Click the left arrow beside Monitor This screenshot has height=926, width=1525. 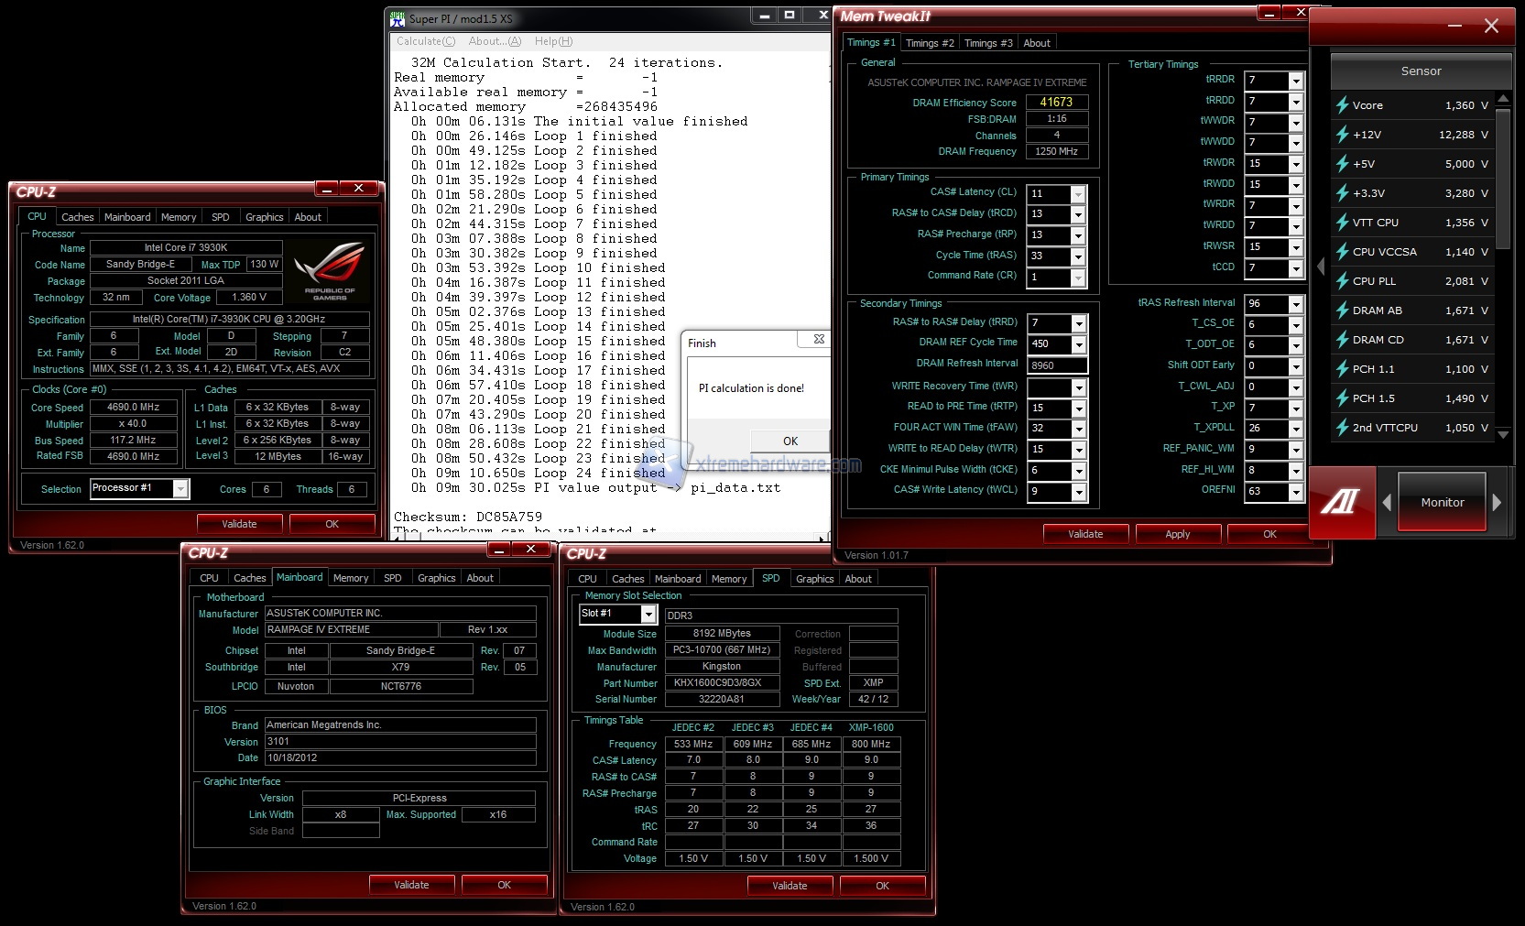[x=1387, y=502]
